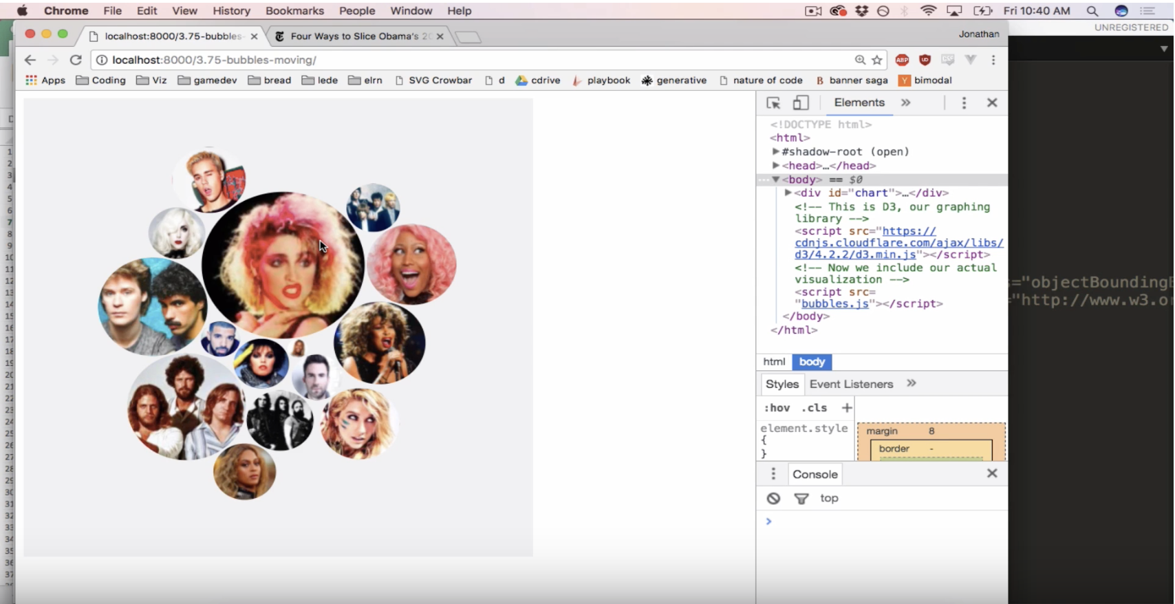Clear console with the ban icon
This screenshot has width=1175, height=604.
[773, 498]
